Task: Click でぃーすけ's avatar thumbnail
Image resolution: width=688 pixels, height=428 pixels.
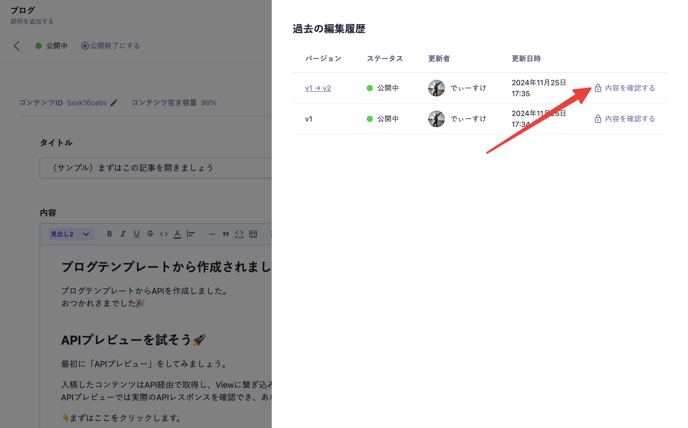Action: pyautogui.click(x=437, y=88)
